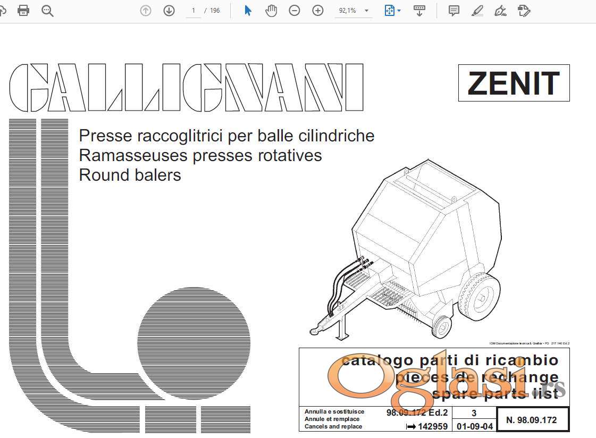Click the ZENIT model title box

click(x=514, y=83)
